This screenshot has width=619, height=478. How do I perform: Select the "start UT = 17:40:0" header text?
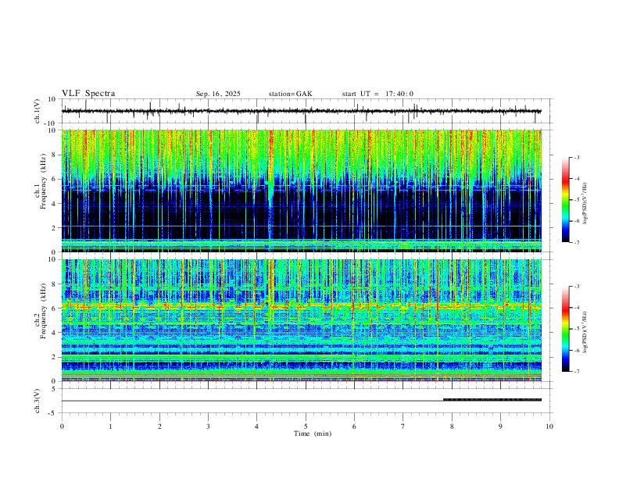point(377,94)
